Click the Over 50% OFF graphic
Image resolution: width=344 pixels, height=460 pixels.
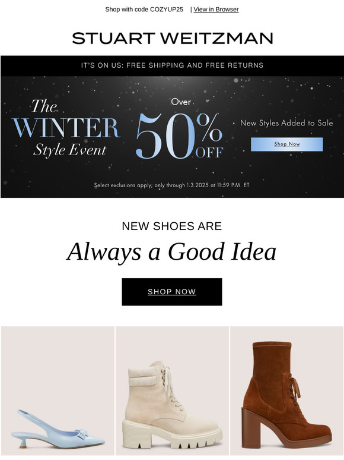[180, 130]
